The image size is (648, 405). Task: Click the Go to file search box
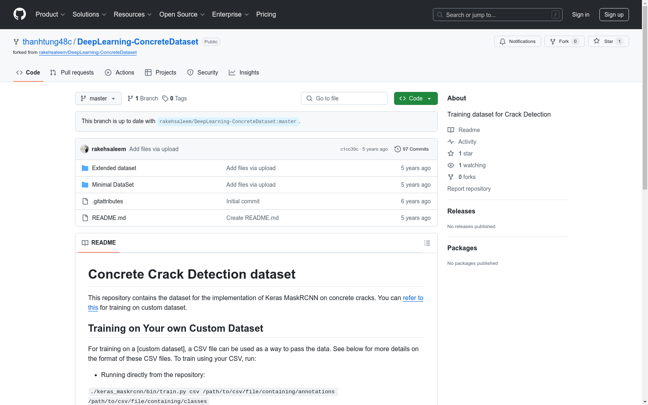coord(344,98)
